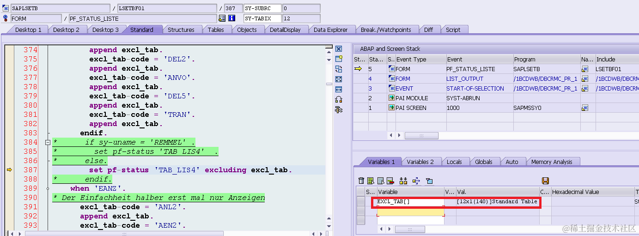Screen dimensions: 639x236
Task: Open the Break./Watchpoints tab
Action: click(x=386, y=30)
